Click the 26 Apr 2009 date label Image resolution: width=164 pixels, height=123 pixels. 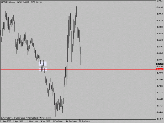coord(84,121)
